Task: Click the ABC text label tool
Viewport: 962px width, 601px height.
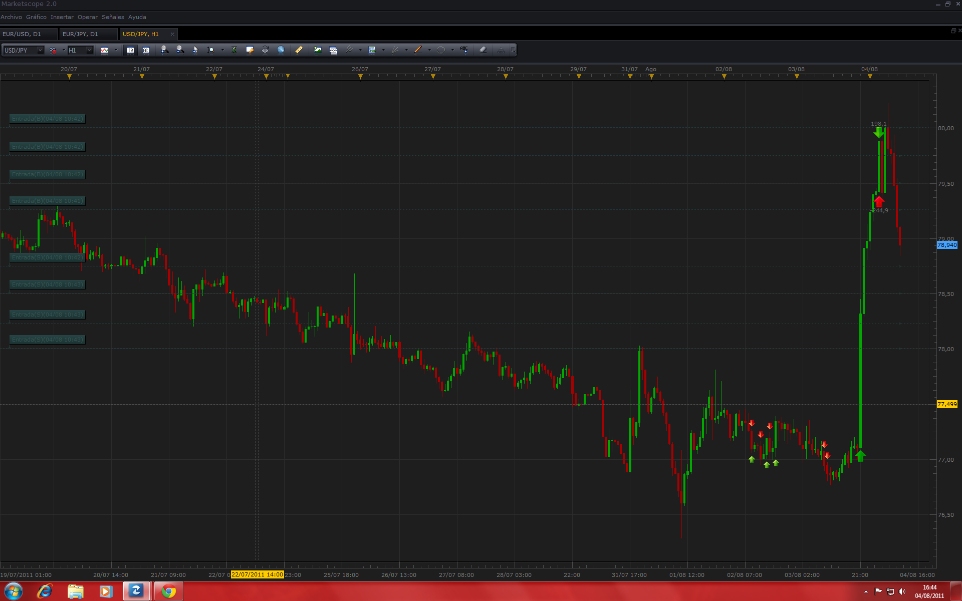Action: (x=464, y=50)
